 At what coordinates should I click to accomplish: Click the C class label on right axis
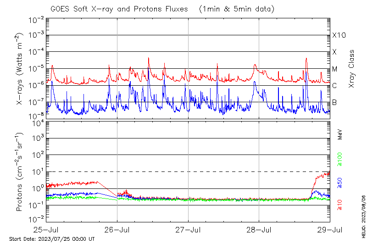pyautogui.click(x=334, y=85)
